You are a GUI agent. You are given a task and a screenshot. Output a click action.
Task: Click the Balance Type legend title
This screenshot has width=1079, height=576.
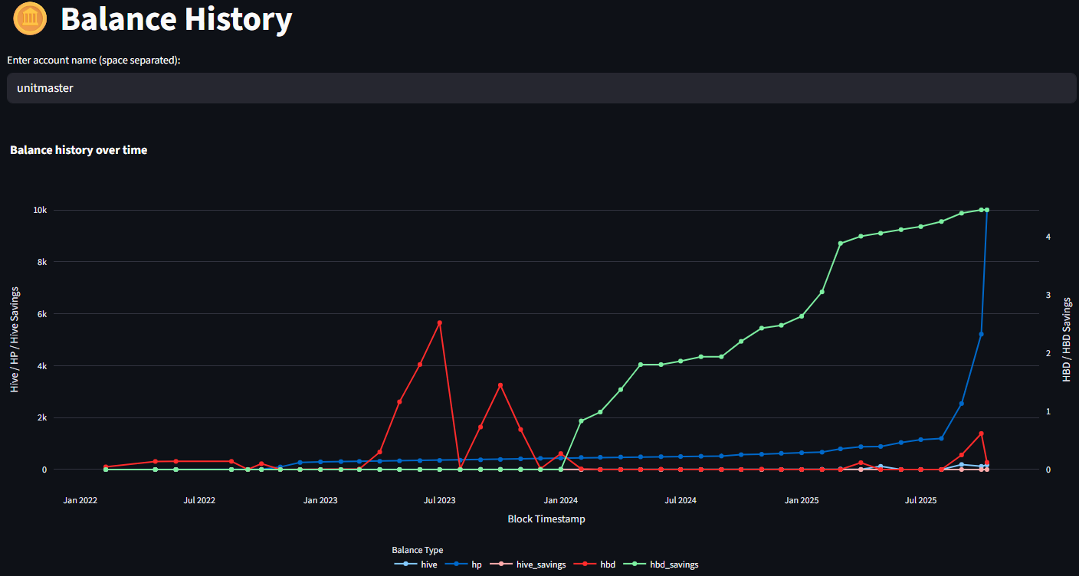point(417,550)
